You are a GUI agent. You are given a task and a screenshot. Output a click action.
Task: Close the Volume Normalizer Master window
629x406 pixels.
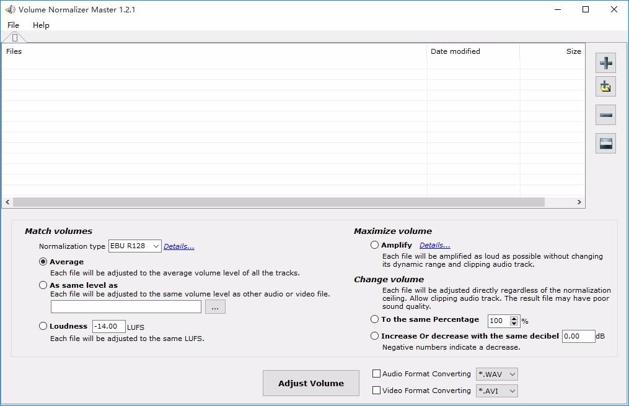(x=614, y=9)
